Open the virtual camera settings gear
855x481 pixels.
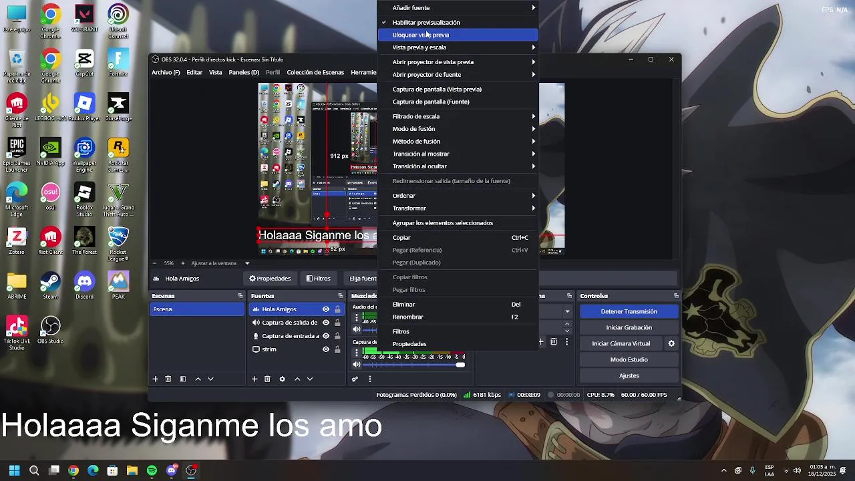tap(671, 343)
